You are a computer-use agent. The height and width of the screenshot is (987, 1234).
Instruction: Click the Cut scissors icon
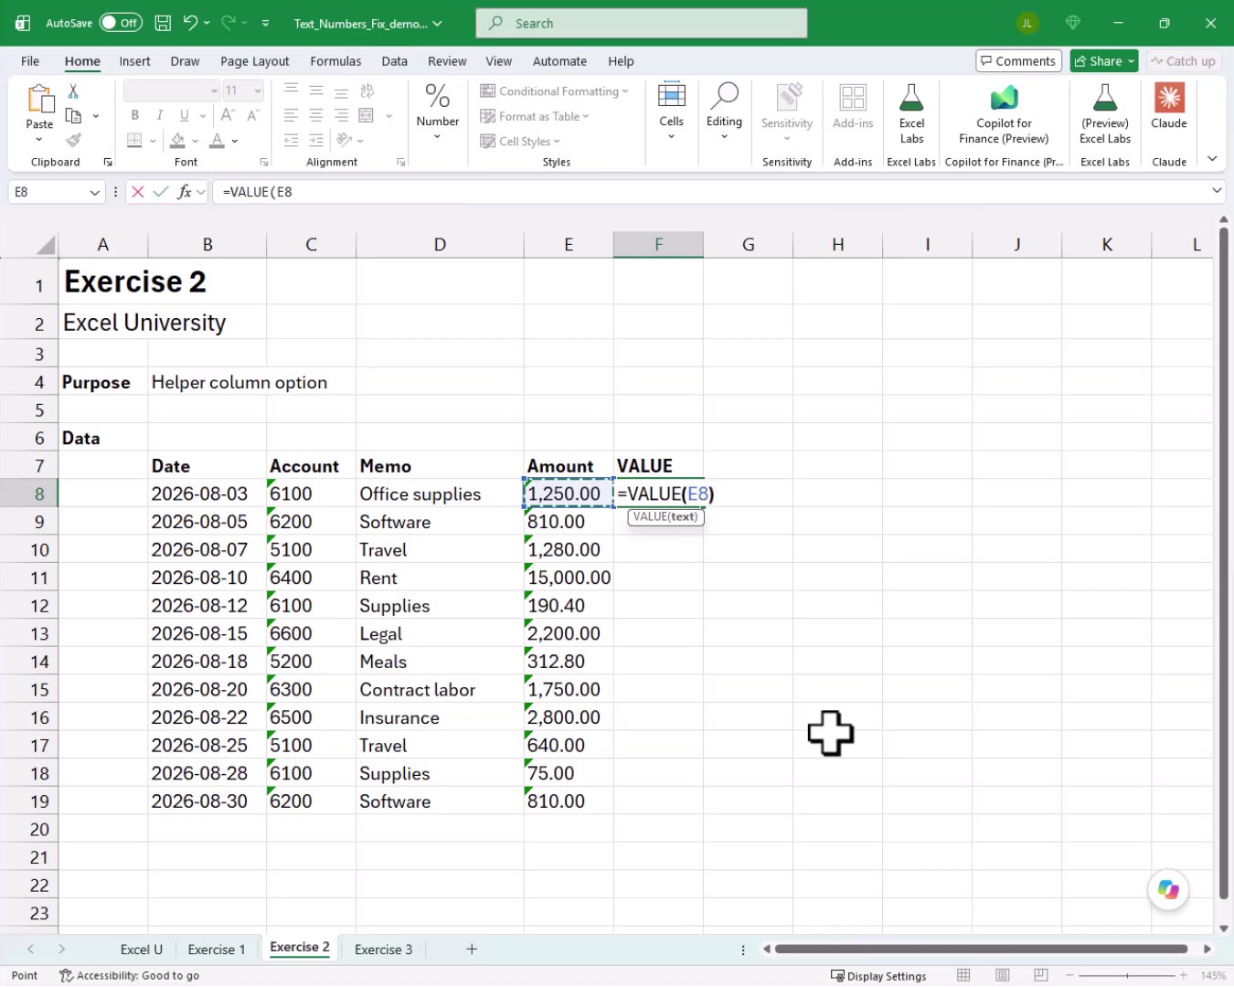pos(73,91)
